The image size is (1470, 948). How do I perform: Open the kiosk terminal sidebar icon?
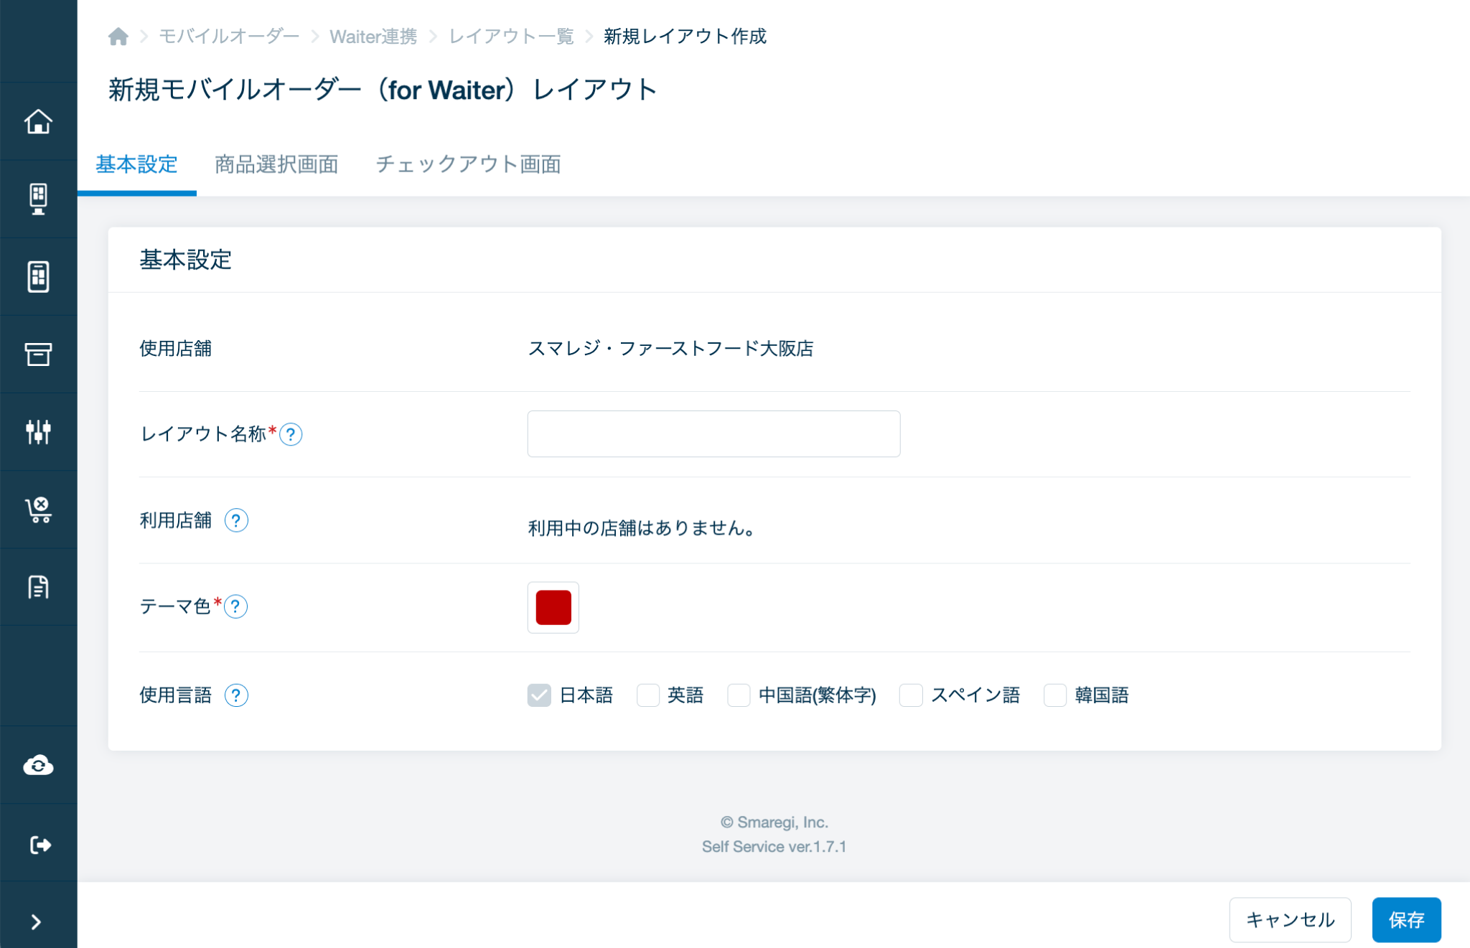(x=38, y=199)
